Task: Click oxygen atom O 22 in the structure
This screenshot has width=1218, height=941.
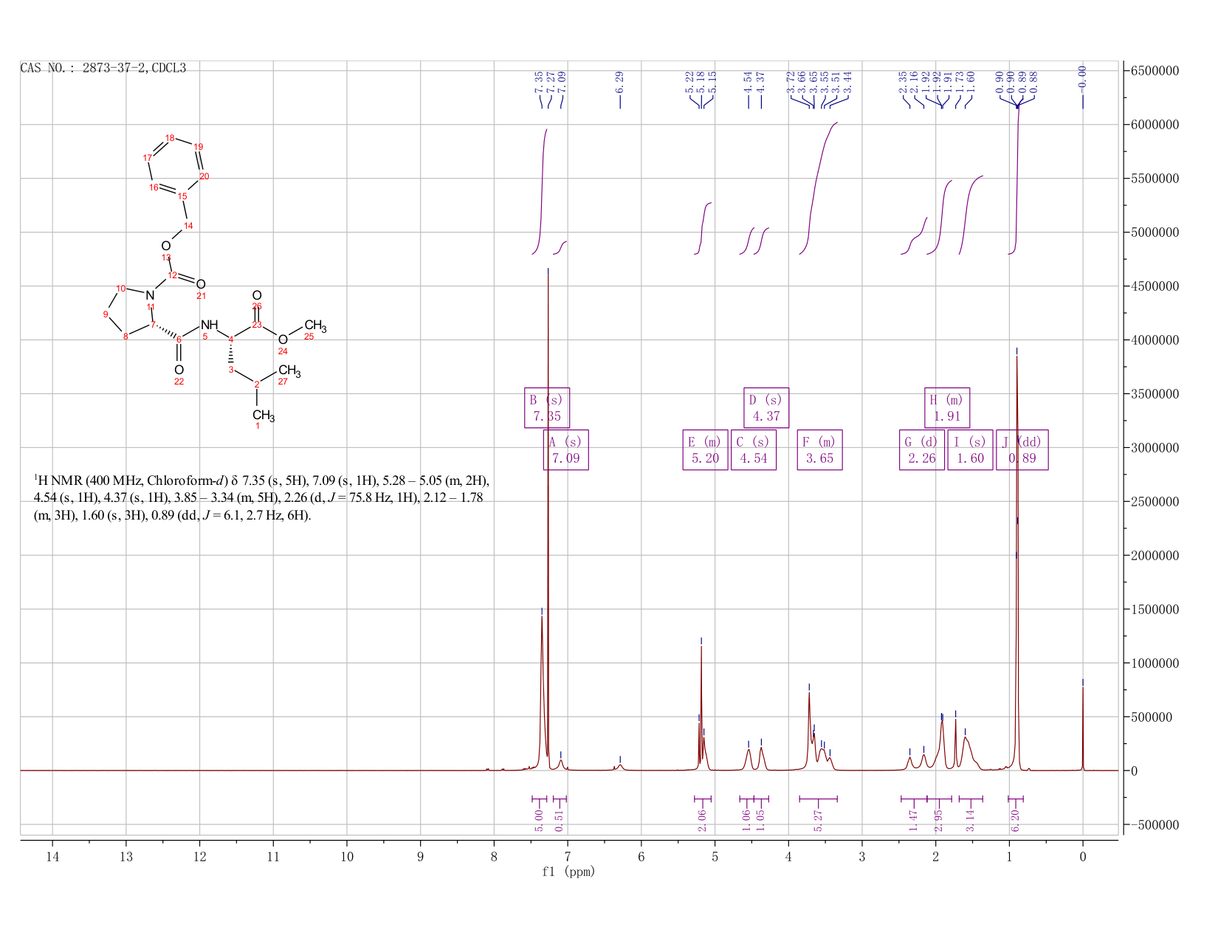Action: click(x=179, y=370)
